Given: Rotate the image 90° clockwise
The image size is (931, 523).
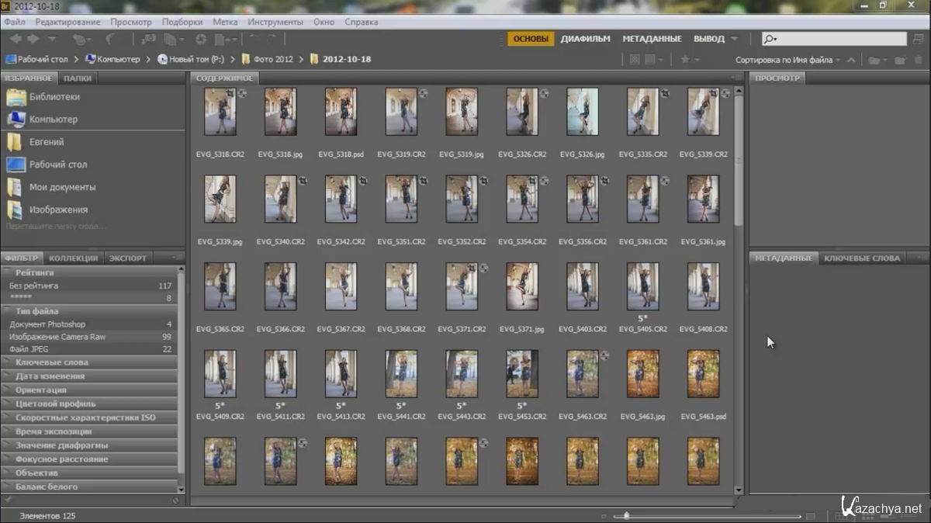Looking at the screenshot, I should click(x=271, y=39).
